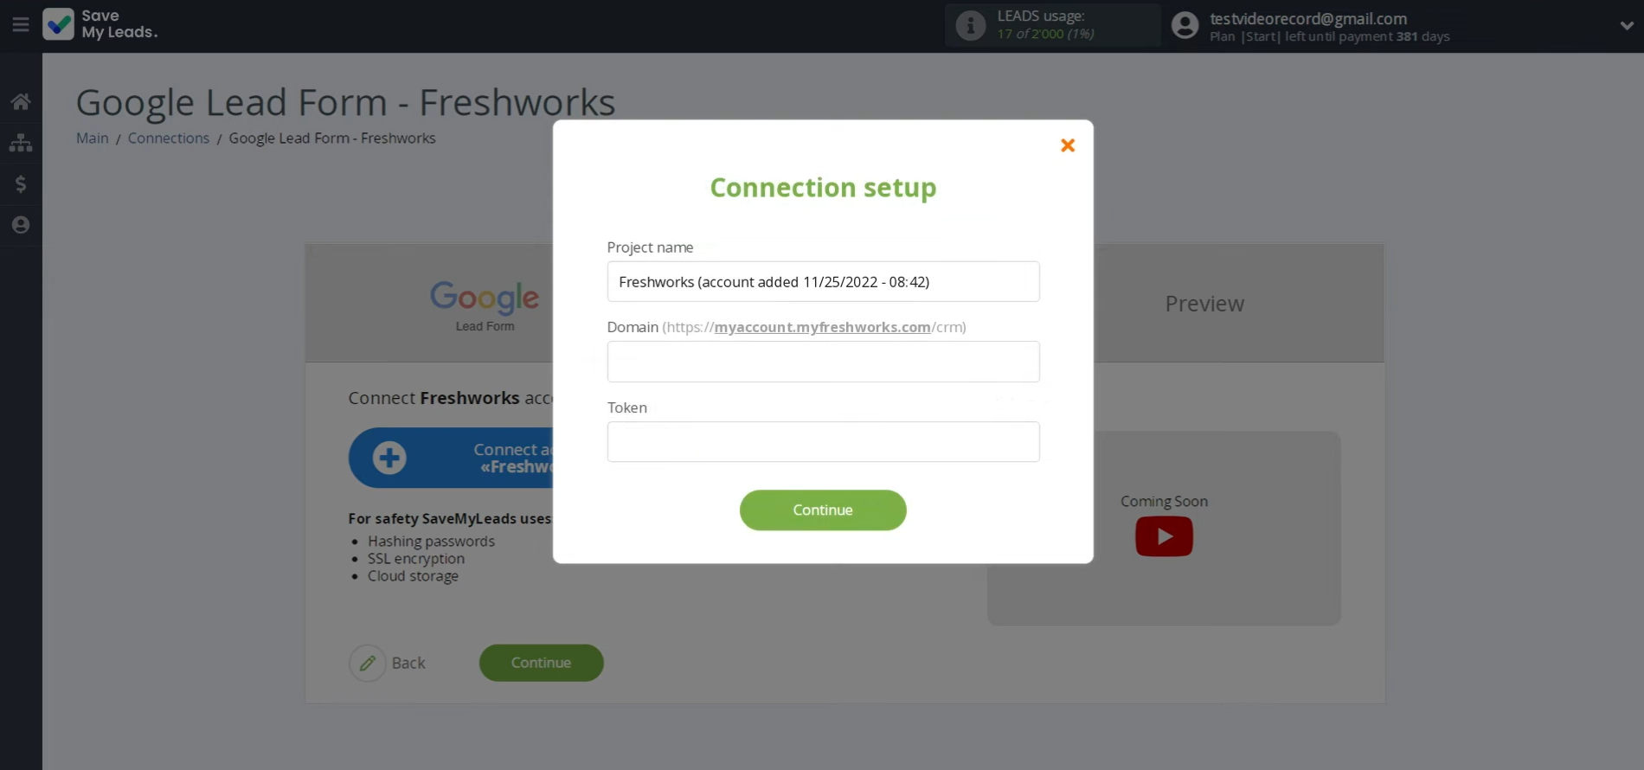Close the Connection setup dialog
This screenshot has width=1644, height=770.
coord(1068,145)
